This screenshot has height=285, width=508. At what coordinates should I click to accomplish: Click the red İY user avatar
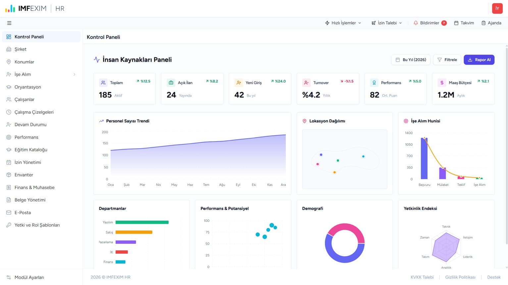497,9
